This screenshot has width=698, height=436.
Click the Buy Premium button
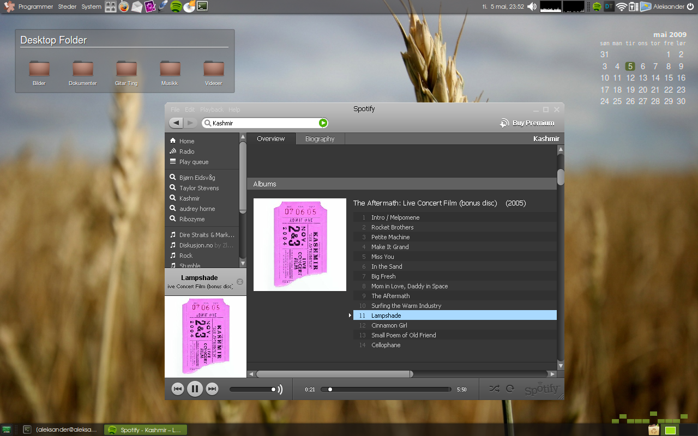click(x=527, y=123)
